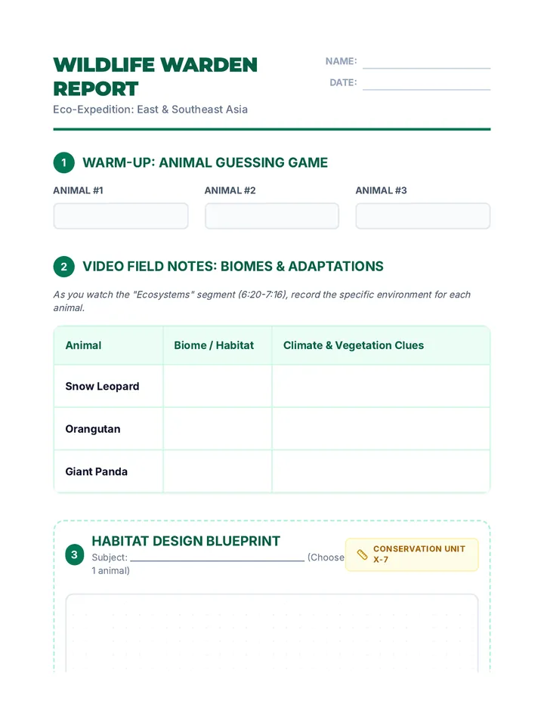The image size is (544, 704).
Task: Click the Subject blank line
Action: point(218,557)
